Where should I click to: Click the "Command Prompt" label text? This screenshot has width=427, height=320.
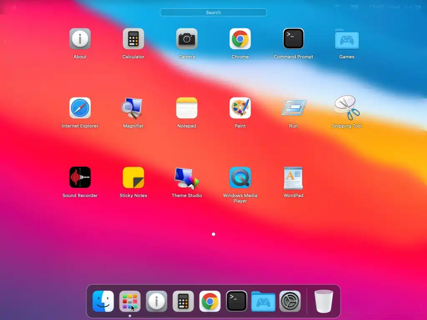pyautogui.click(x=293, y=57)
